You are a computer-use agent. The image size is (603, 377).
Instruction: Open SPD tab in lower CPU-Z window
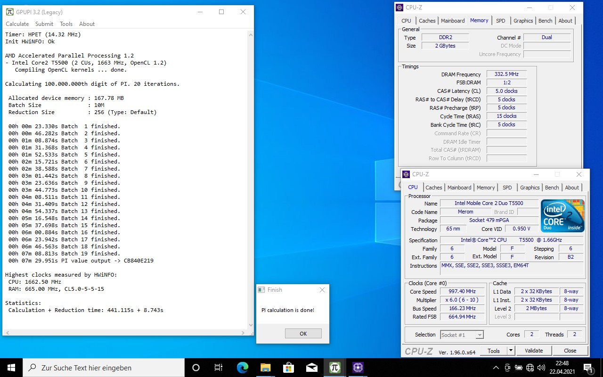click(507, 188)
